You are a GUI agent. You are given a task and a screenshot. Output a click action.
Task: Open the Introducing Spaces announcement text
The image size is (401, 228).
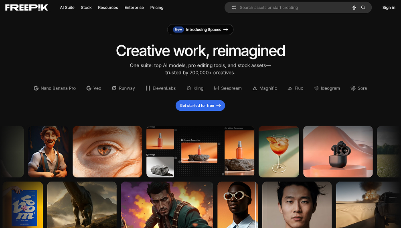click(204, 30)
